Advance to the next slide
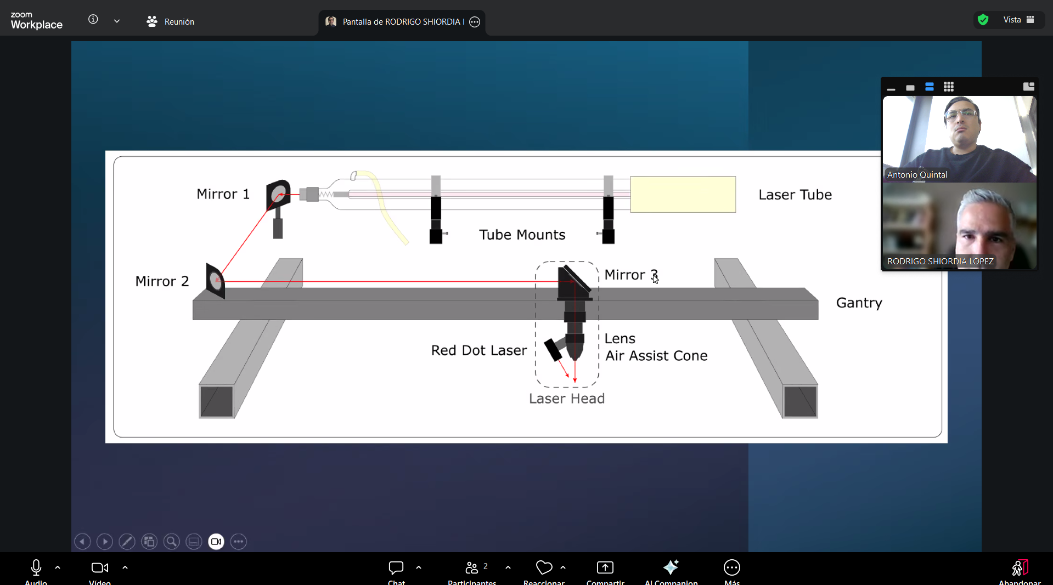 [105, 542]
